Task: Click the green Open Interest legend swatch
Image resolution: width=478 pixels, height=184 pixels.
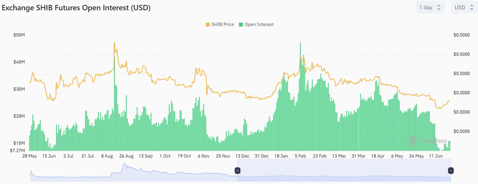Action: tap(241, 25)
